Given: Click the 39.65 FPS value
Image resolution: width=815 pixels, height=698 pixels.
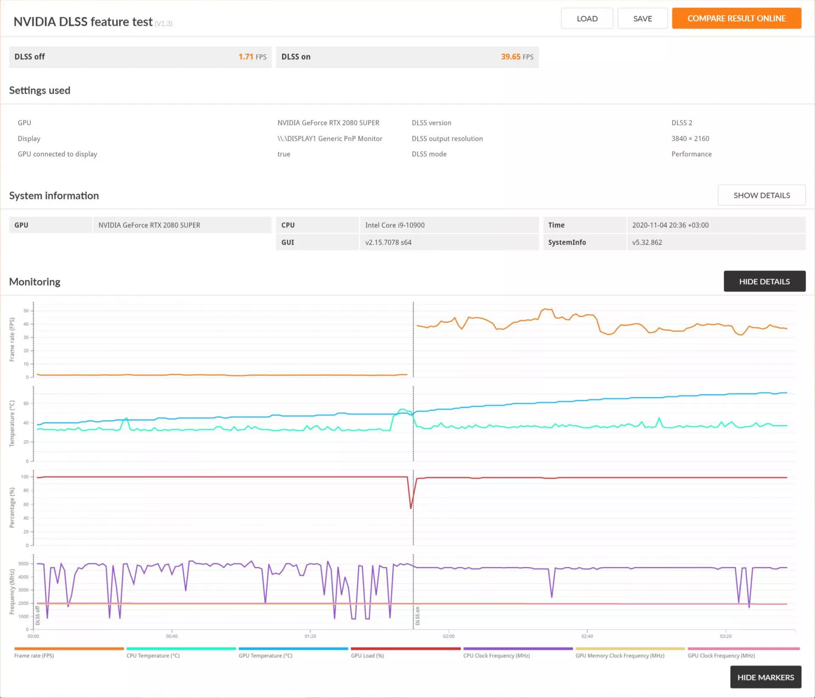Looking at the screenshot, I should (x=517, y=57).
